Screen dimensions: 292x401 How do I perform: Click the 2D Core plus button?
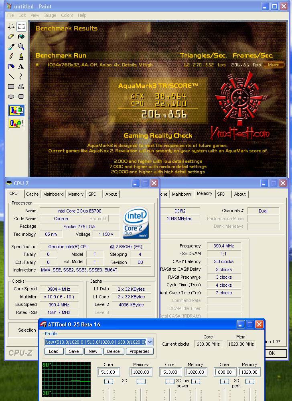(x=108, y=382)
